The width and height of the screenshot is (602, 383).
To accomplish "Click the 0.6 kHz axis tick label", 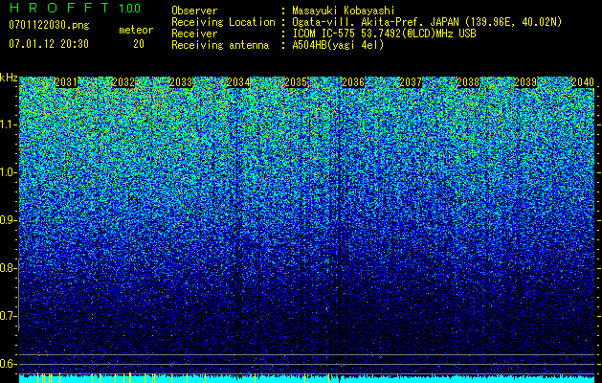I will pyautogui.click(x=8, y=364).
